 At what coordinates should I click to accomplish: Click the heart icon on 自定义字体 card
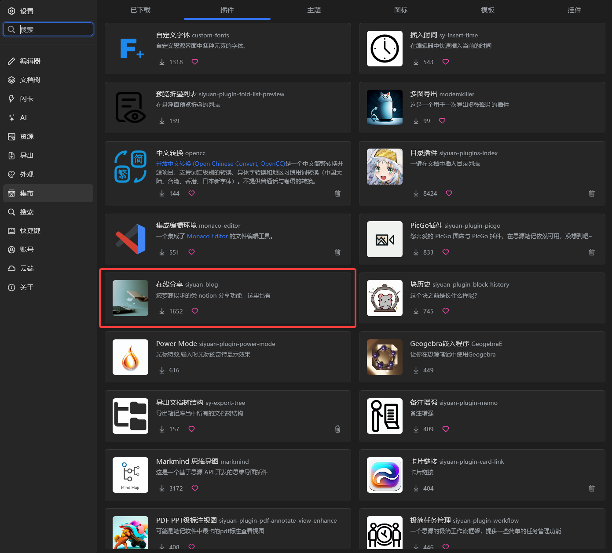click(x=195, y=62)
